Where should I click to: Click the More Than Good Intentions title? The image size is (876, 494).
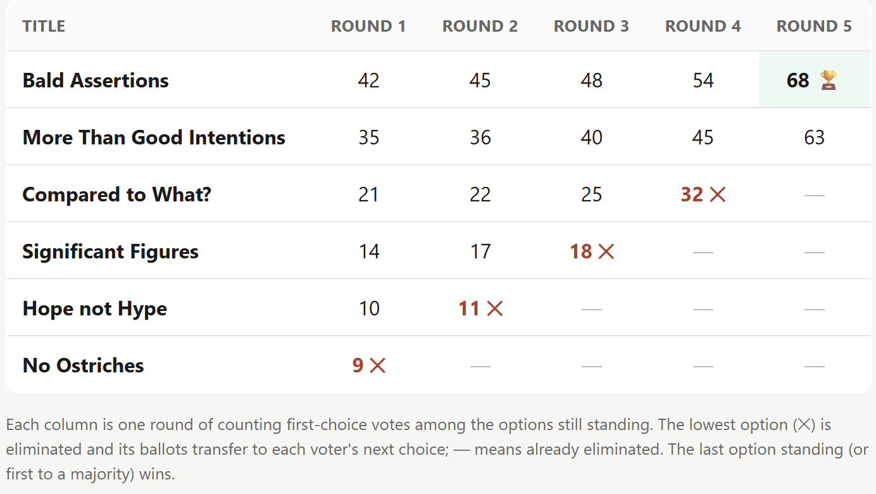click(154, 137)
